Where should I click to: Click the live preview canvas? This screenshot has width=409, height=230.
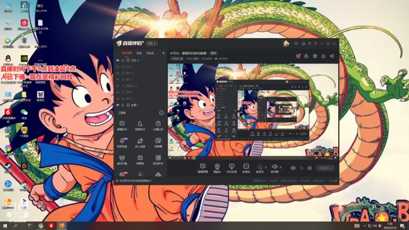pyautogui.click(x=253, y=111)
